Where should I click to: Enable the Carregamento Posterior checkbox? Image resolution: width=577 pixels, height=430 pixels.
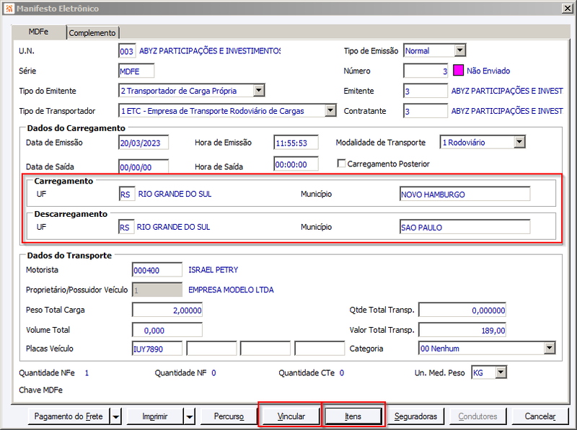tap(341, 164)
